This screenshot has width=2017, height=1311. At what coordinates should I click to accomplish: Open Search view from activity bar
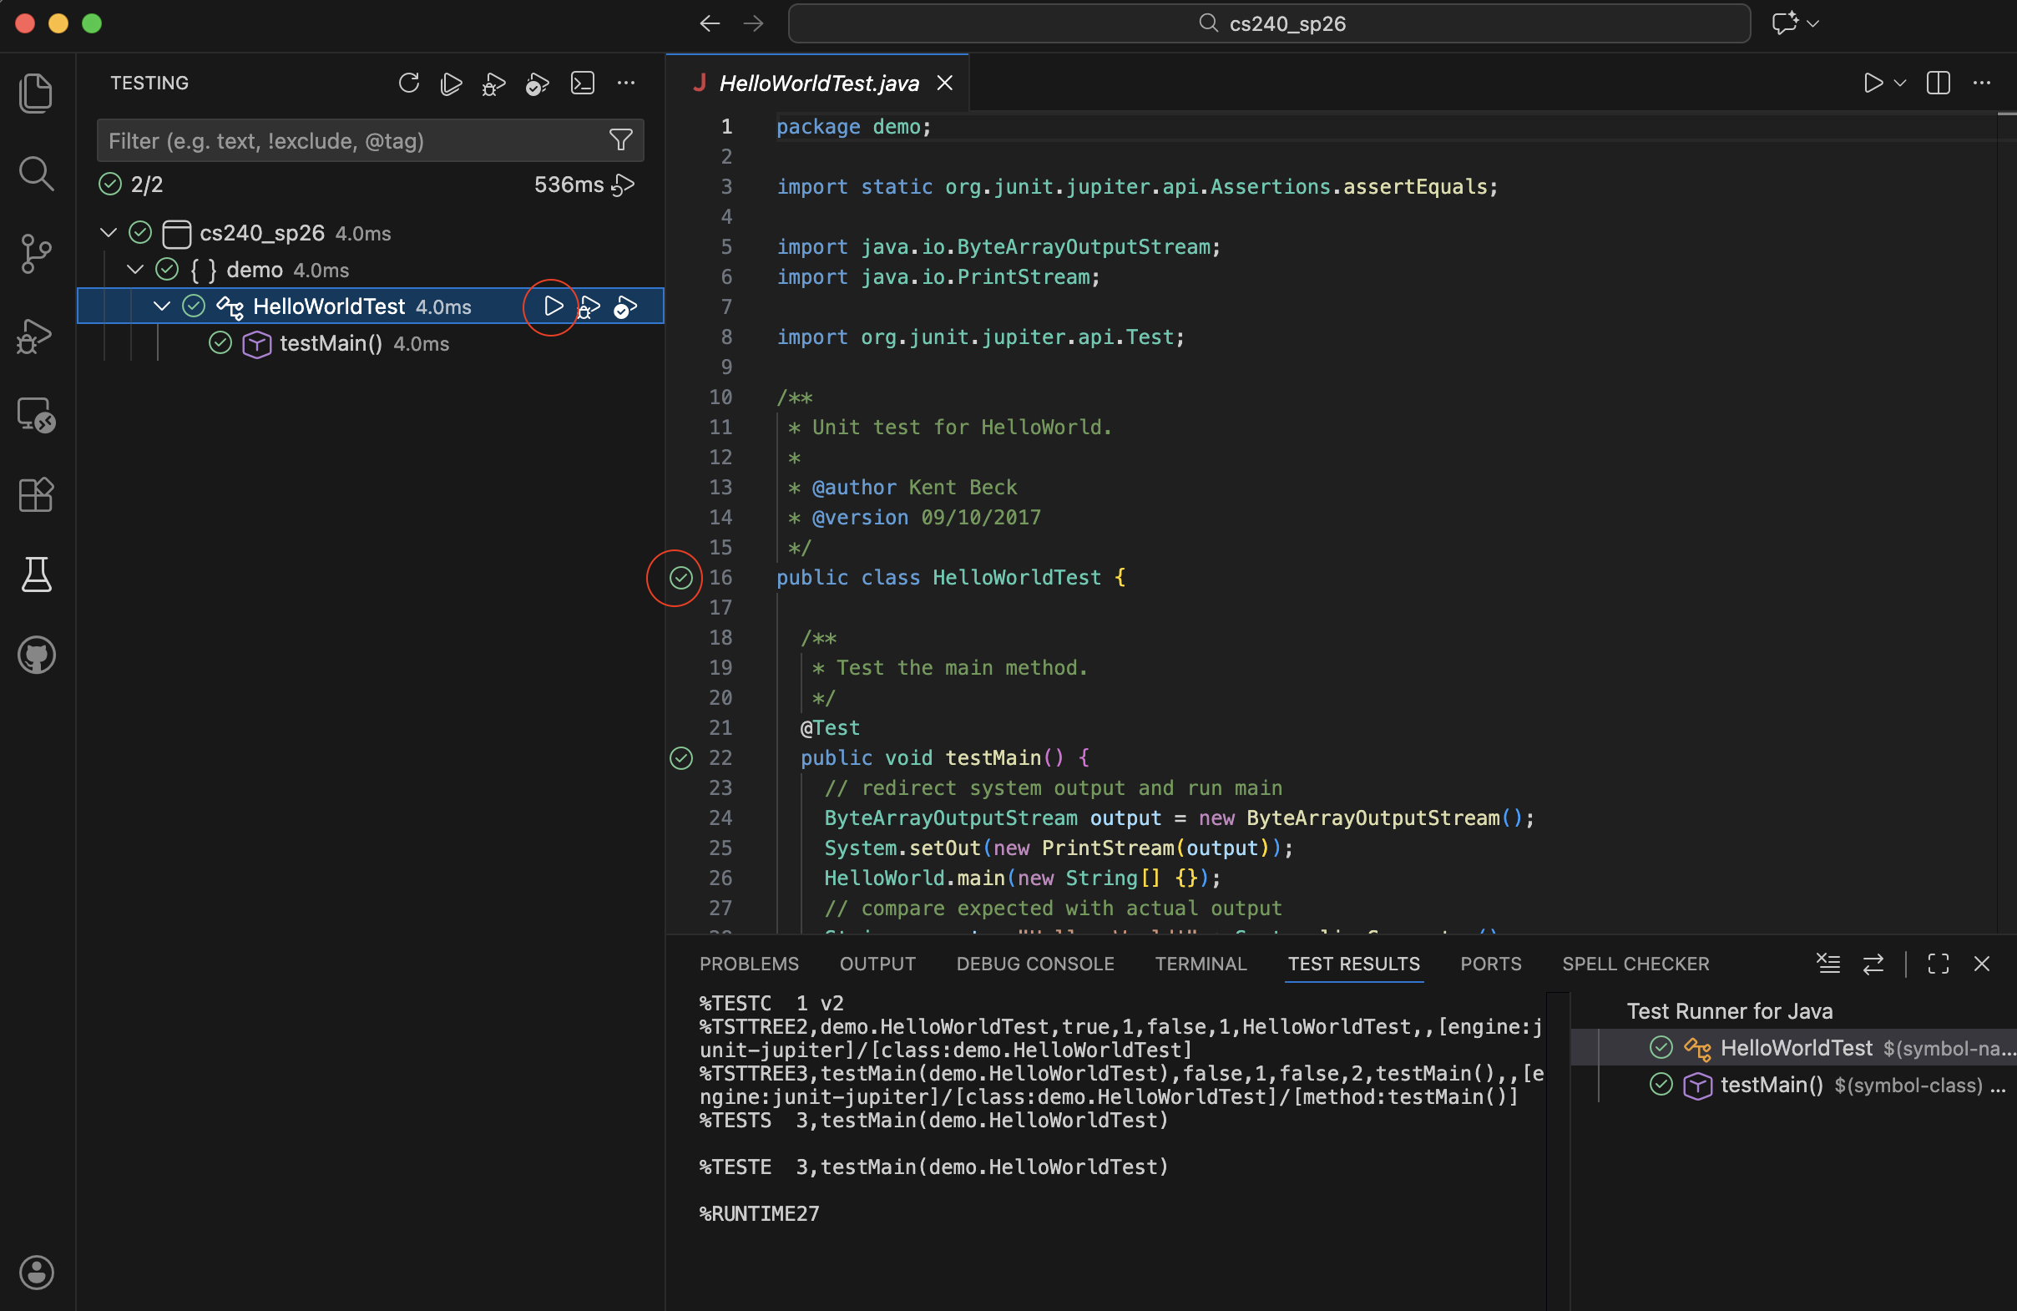[x=36, y=174]
